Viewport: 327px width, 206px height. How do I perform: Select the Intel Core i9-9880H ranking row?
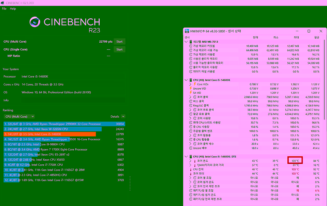[64, 144]
